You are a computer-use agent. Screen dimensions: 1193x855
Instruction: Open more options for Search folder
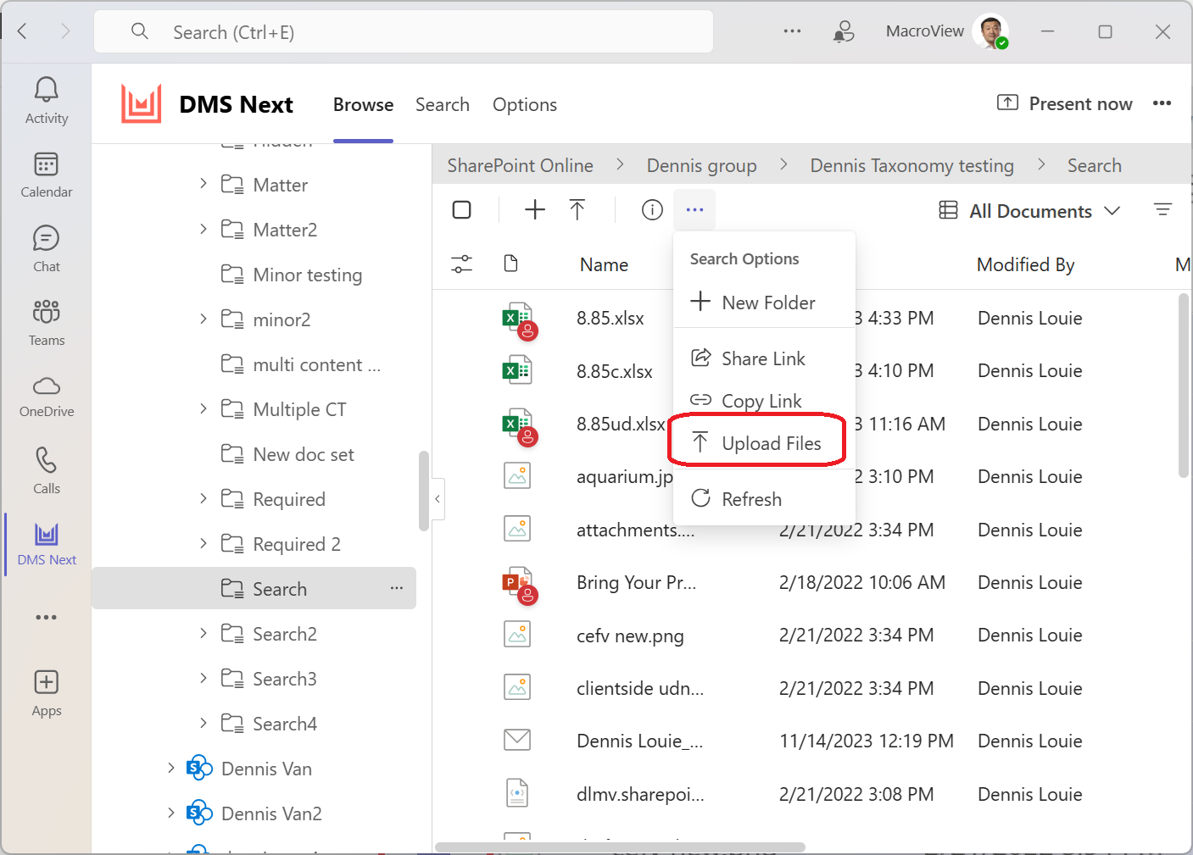[x=397, y=588]
